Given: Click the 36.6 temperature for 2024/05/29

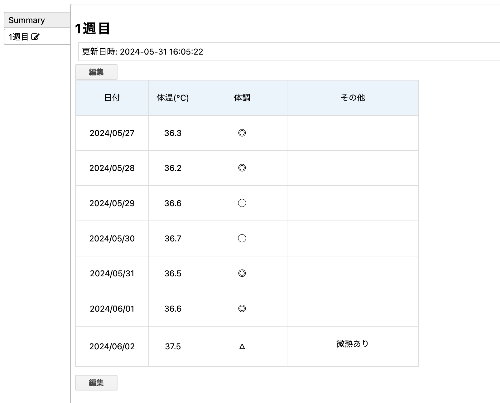Looking at the screenshot, I should 173,203.
